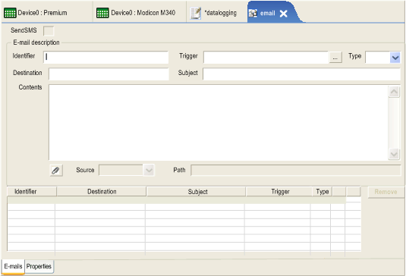
Task: Click the attachment paperclip icon
Action: click(56, 170)
